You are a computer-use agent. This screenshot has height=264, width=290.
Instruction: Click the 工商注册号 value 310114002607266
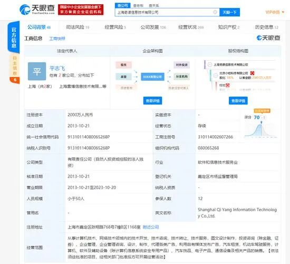[215, 137]
